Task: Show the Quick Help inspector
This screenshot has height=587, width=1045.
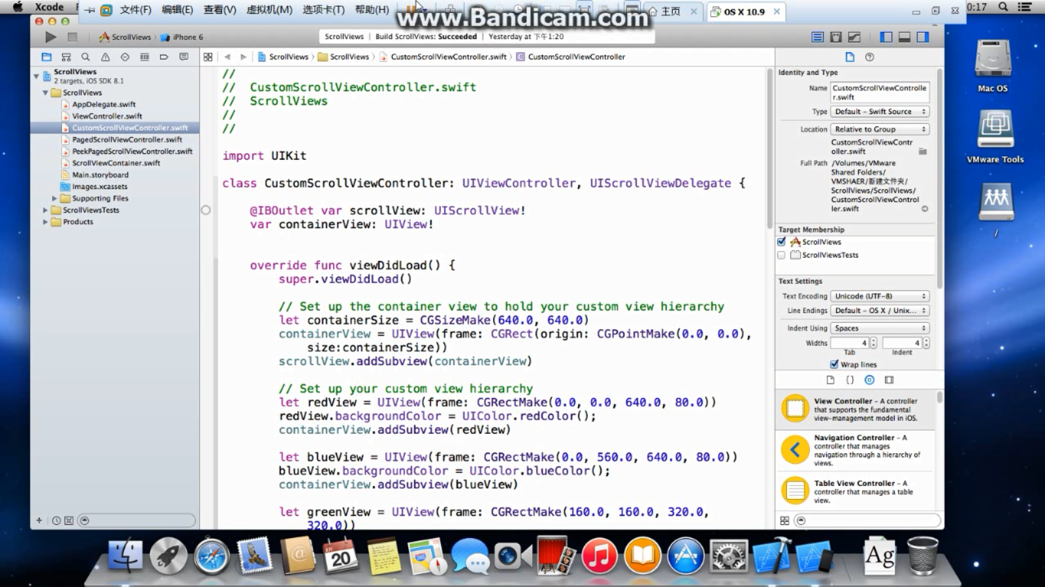Action: coord(869,57)
